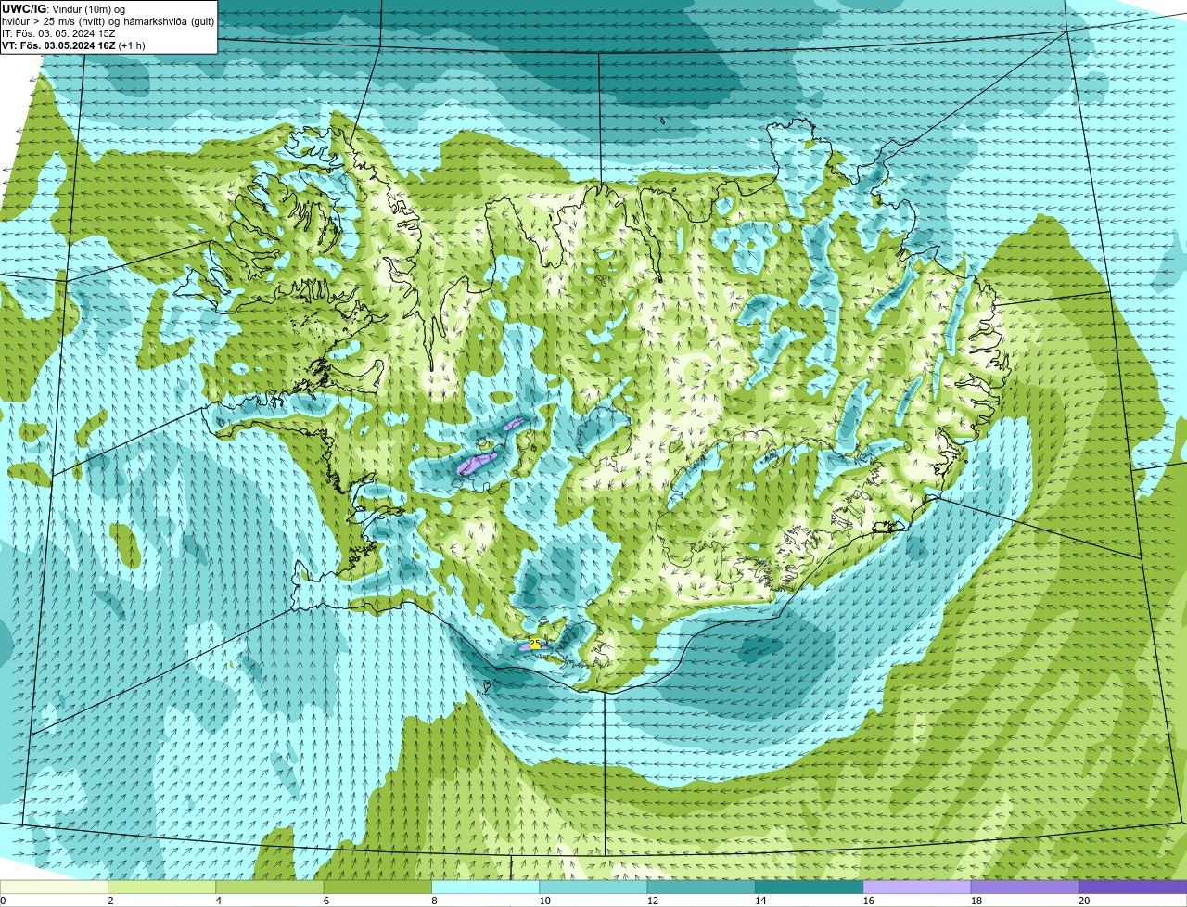
Task: Select the 2–4 m/s legend color segment
Action: coord(162,887)
